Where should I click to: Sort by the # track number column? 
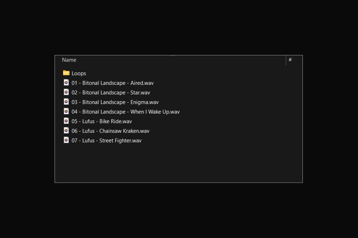click(x=290, y=60)
